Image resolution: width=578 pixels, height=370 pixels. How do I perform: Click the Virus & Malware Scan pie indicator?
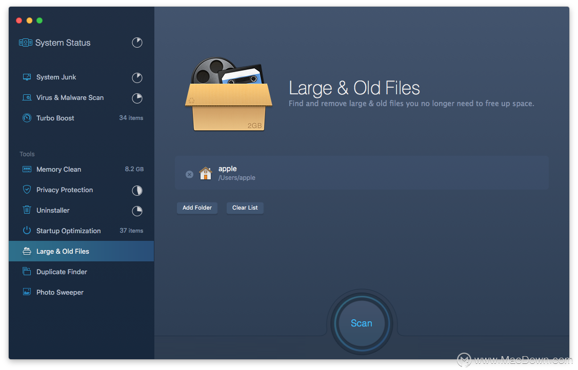coord(137,98)
